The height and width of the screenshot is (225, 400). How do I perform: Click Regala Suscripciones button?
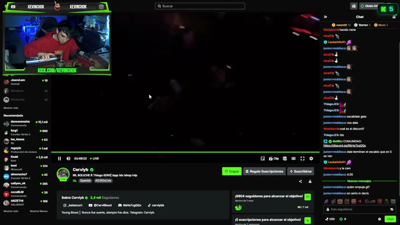click(264, 171)
